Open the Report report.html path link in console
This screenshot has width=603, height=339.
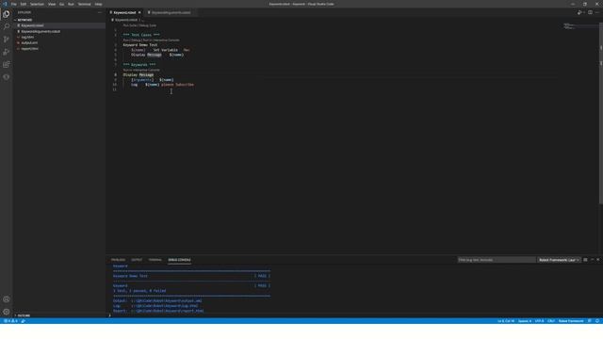pyautogui.click(x=168, y=311)
